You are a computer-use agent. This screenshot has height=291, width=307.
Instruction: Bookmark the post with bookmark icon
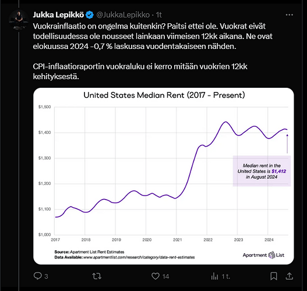[x=274, y=276]
